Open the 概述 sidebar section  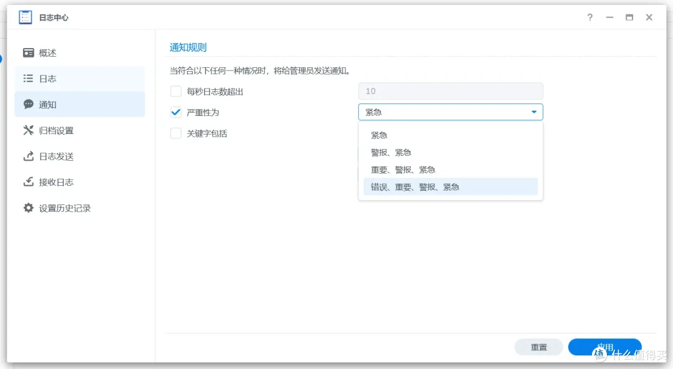tap(80, 53)
